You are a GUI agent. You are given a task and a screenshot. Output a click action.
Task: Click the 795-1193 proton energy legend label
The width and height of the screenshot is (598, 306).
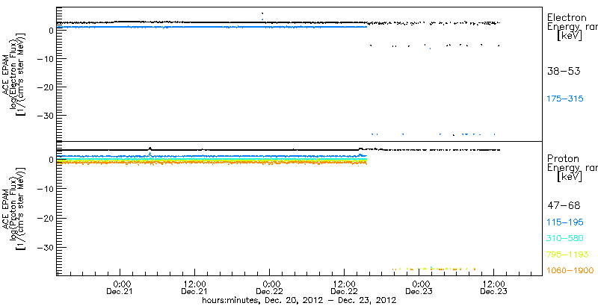tap(568, 255)
